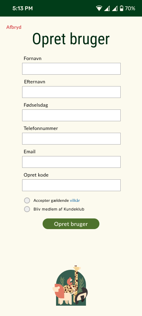Image resolution: width=142 pixels, height=316 pixels.
Task: Click the Fødselsdag input field
Action: point(71,115)
